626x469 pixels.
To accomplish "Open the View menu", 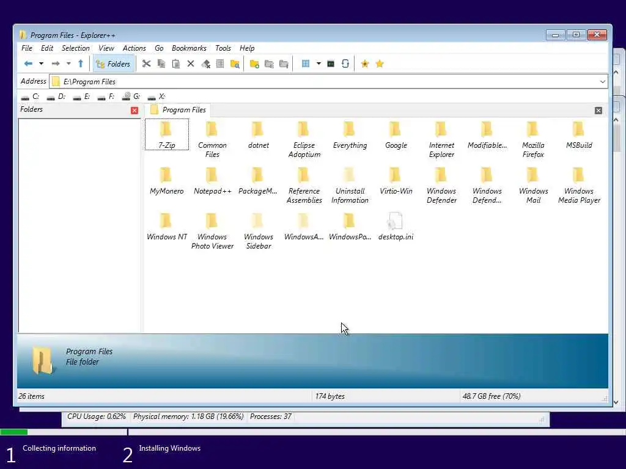I will (106, 48).
